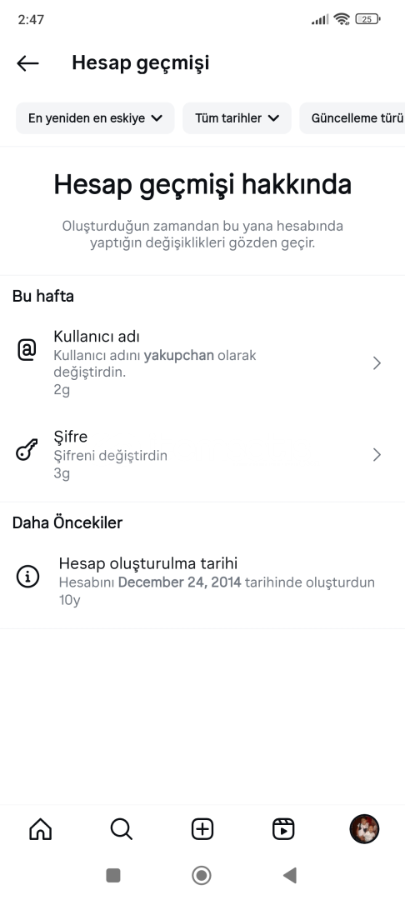This screenshot has width=405, height=900.
Task: Open the 'Tüm tarihler' date dropdown
Action: [x=237, y=118]
